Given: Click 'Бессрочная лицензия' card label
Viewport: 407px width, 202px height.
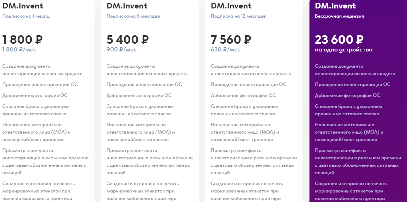Looking at the screenshot, I should coord(339,16).
